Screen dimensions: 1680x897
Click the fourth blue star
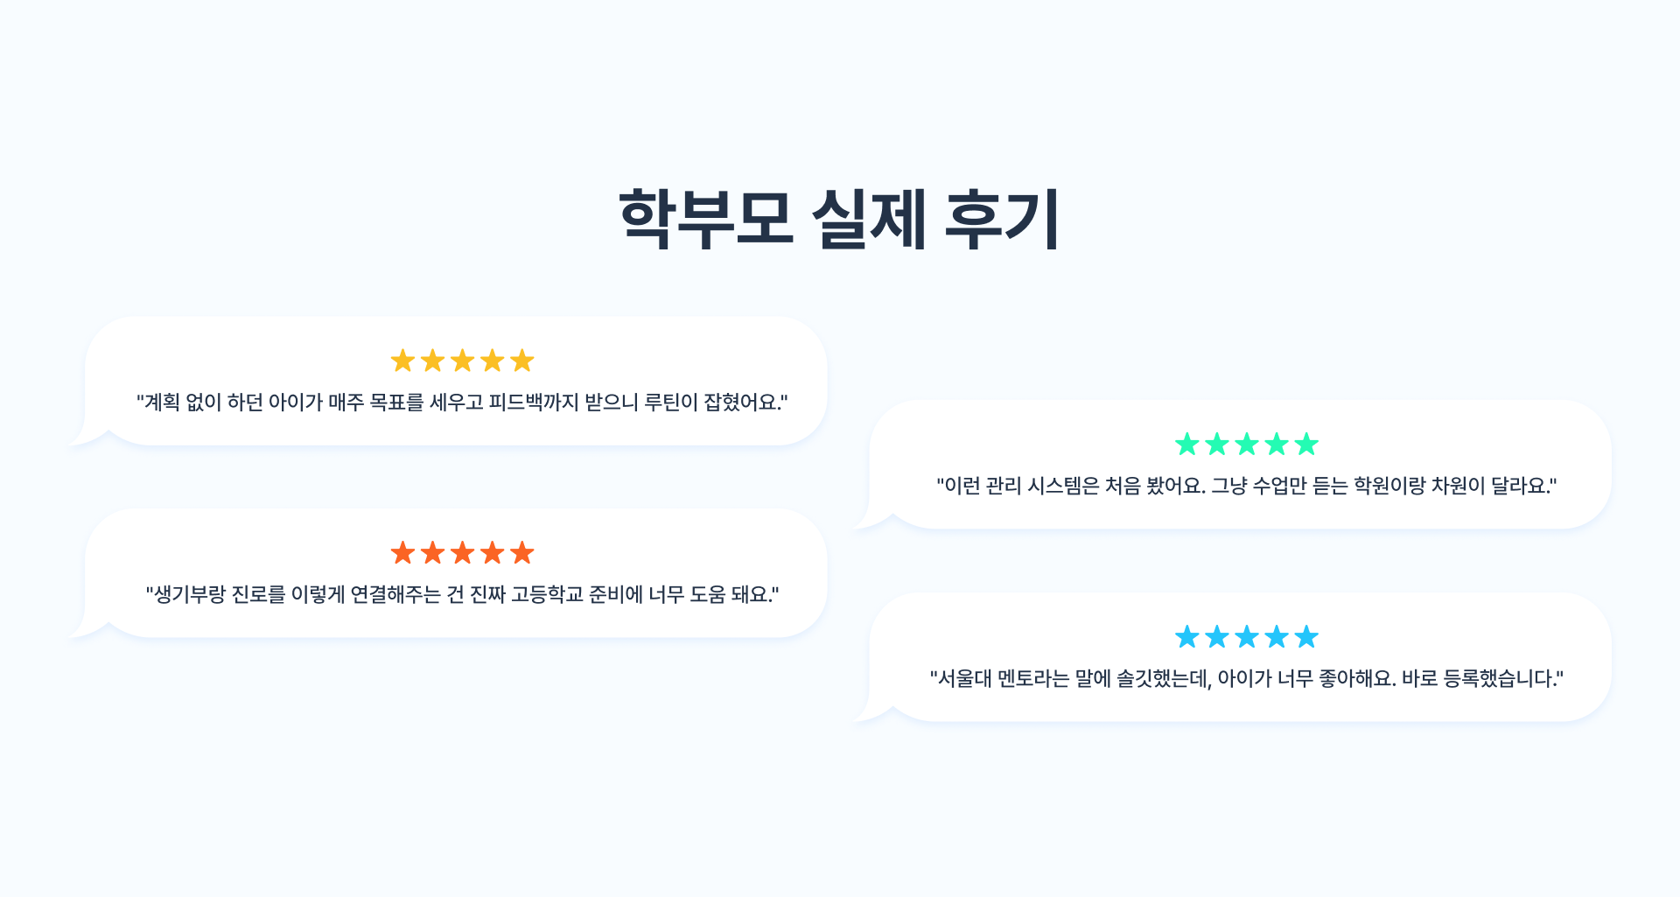1277,637
